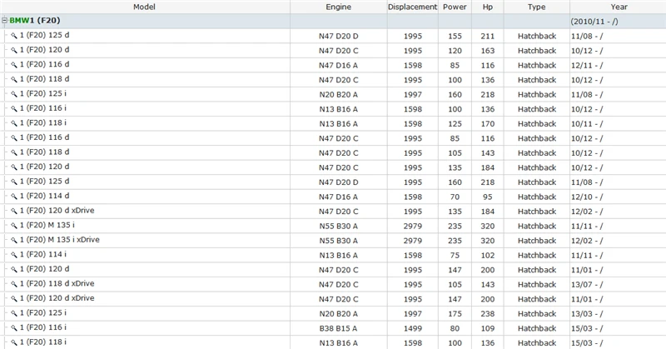This screenshot has width=666, height=349.
Task: Click engine cell 'B38 B15 A'
Action: (x=339, y=328)
